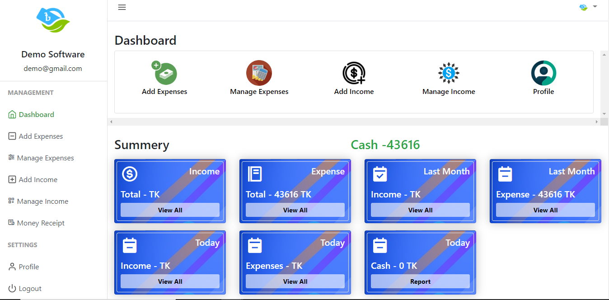This screenshot has height=300, width=609.
Task: Open Profile under Settings section
Action: [28, 267]
